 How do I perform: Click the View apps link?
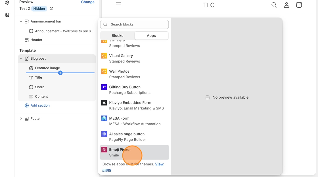pos(159,164)
